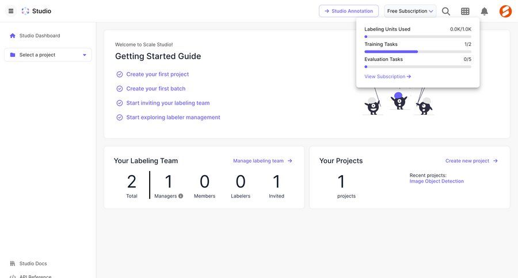Expand the Select a project dropdown
Viewport: 518px width, 278px height.
tap(48, 55)
